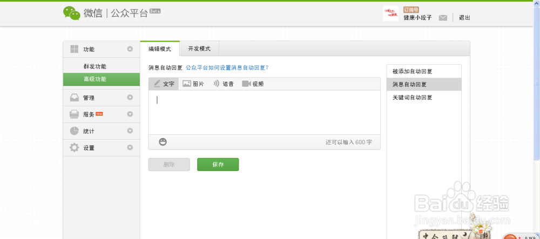The image size is (540, 239).
Task: Click the 统计 pie chart icon
Action: coord(75,131)
